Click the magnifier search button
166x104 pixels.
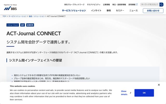tap(161, 5)
